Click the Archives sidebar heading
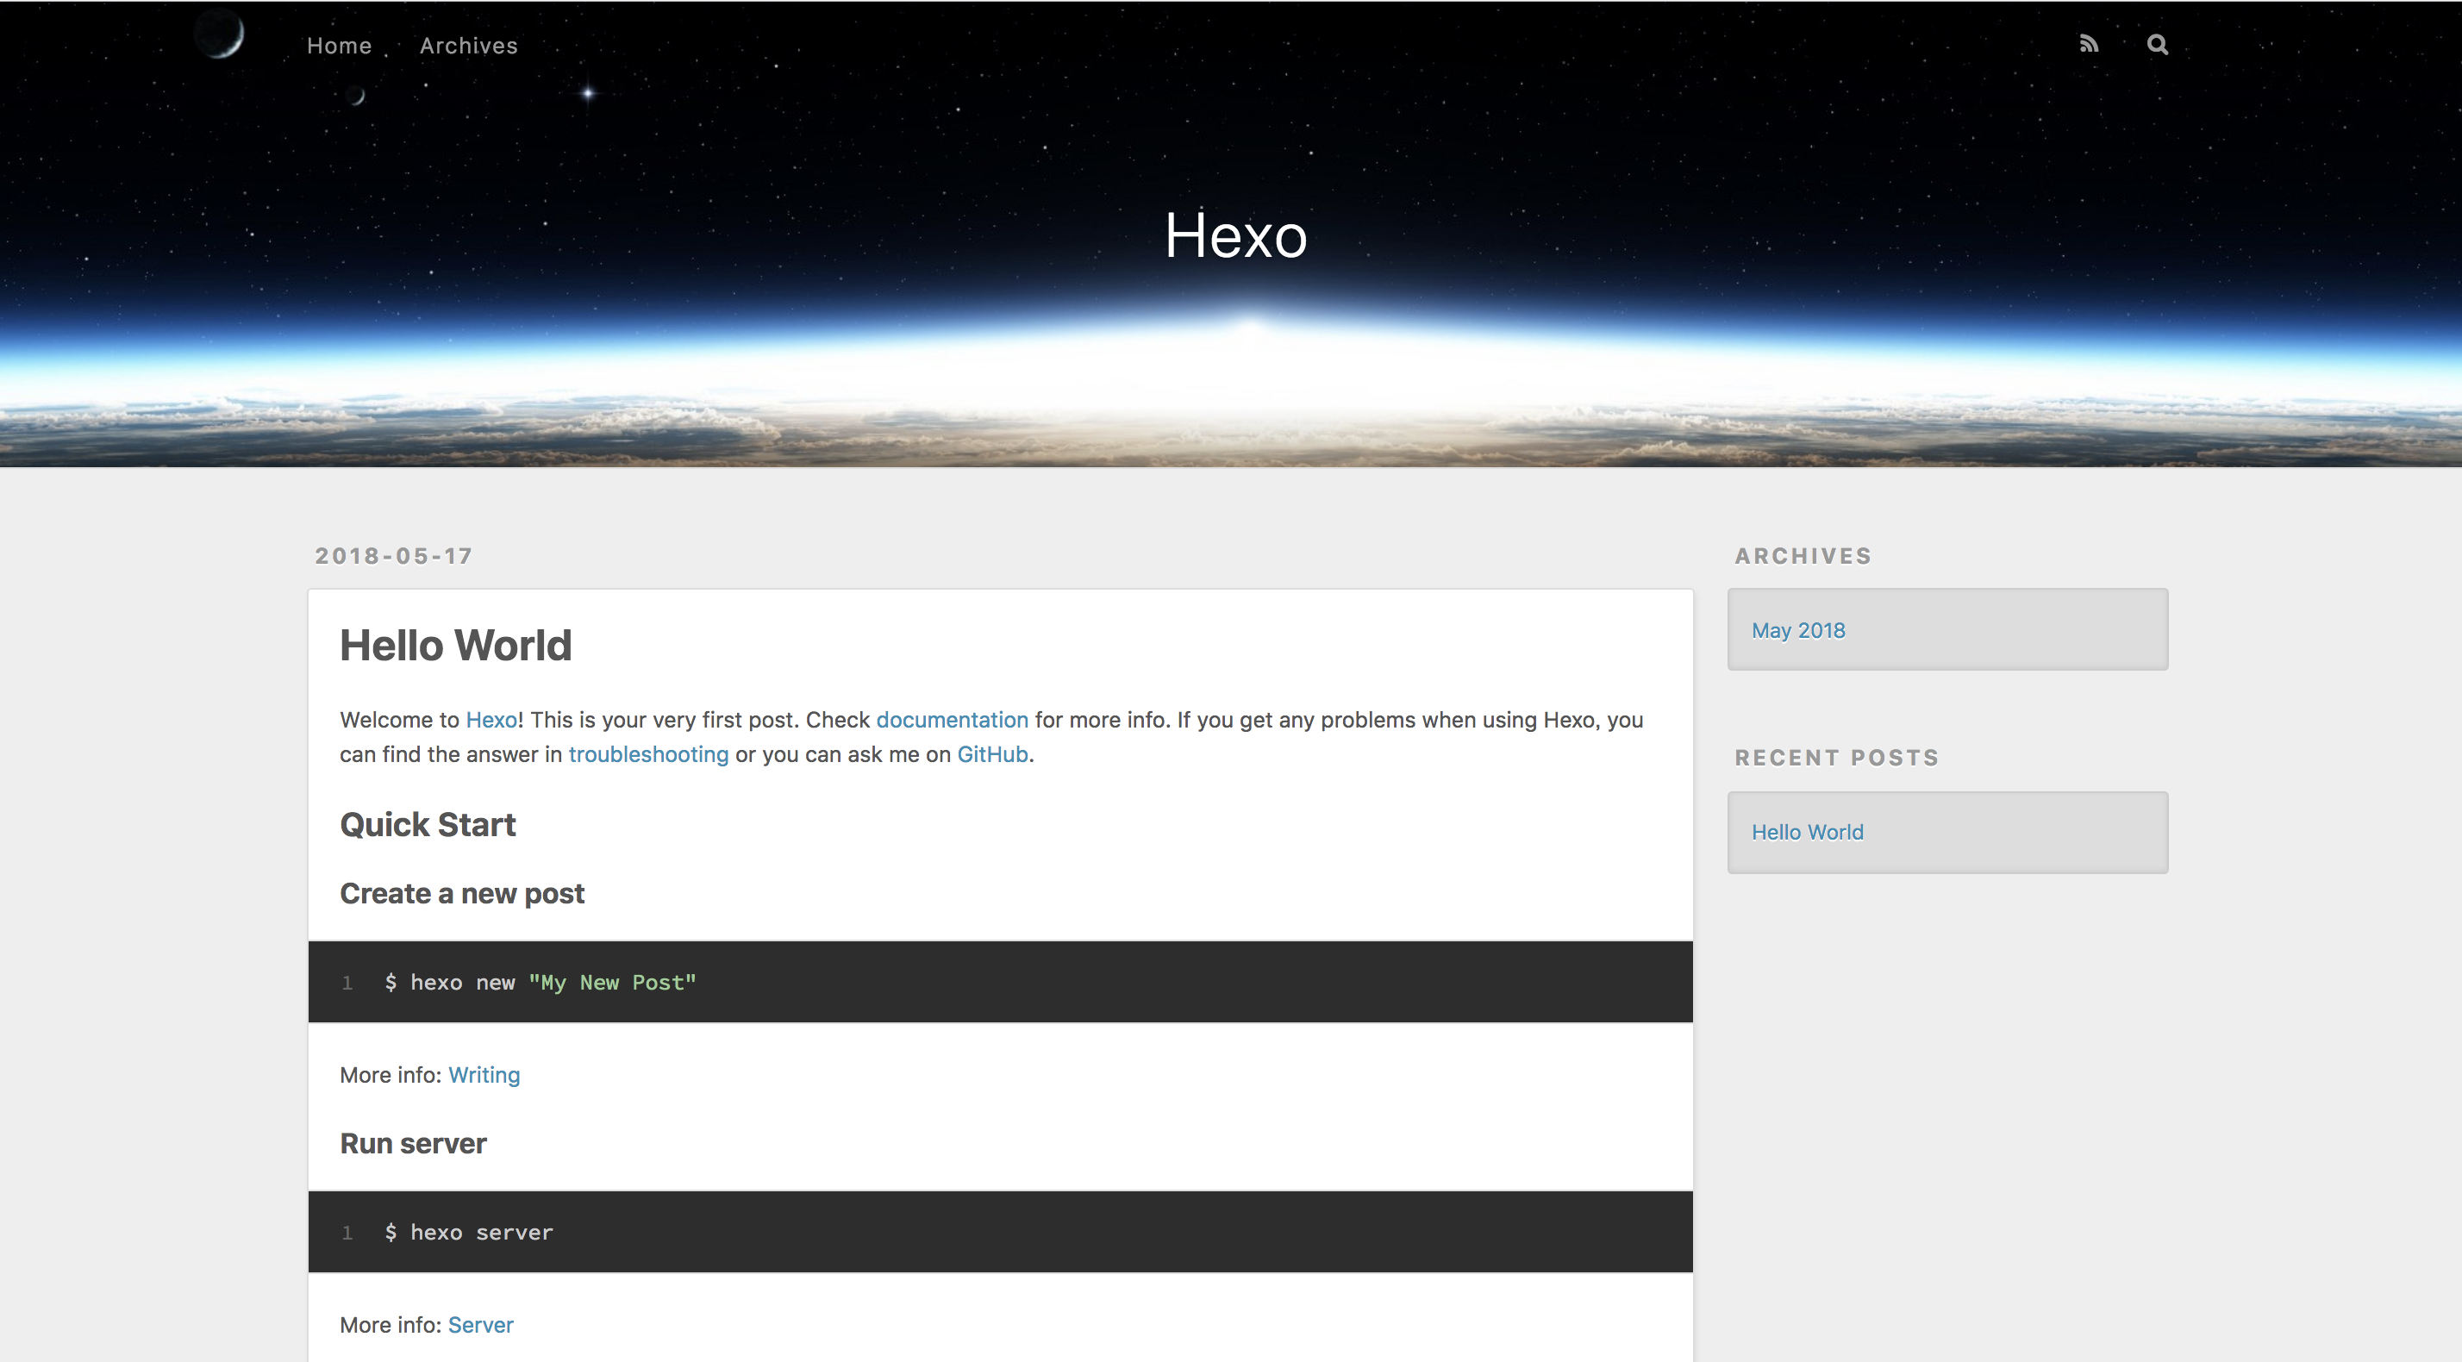Screen dimensions: 2462x1362 click(1803, 556)
